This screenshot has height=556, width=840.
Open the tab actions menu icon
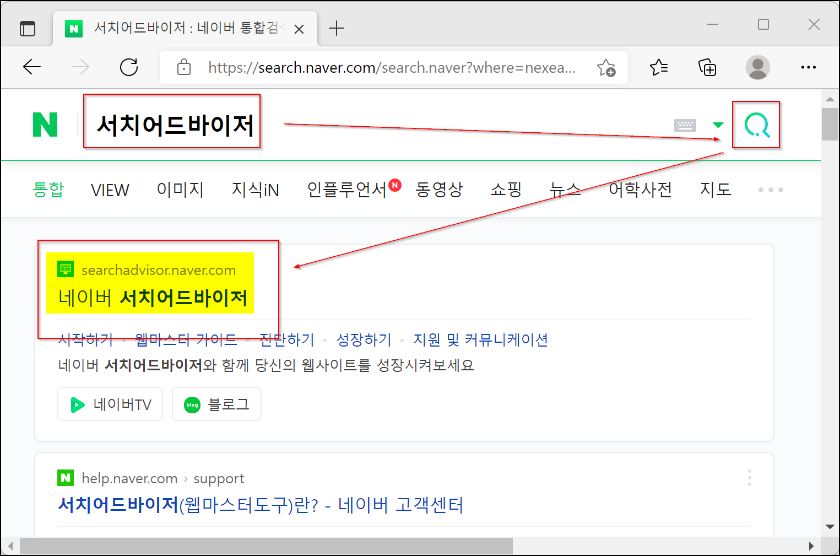coord(27,28)
